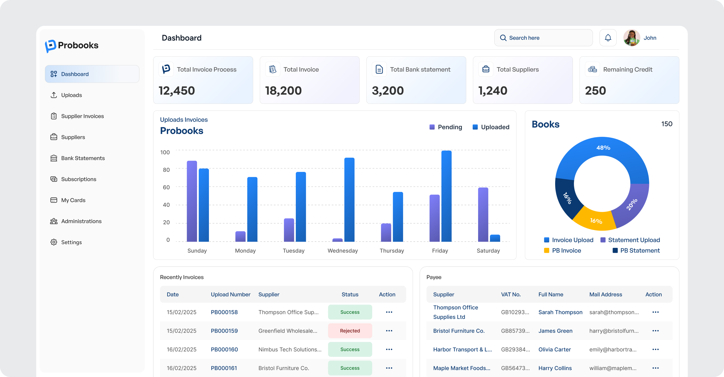Click the Search here input field
This screenshot has width=724, height=377.
[543, 38]
